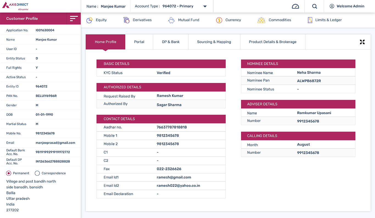The width and height of the screenshot is (375, 218).
Task: Click the ramesh@gmail.com email value
Action: [x=174, y=177]
